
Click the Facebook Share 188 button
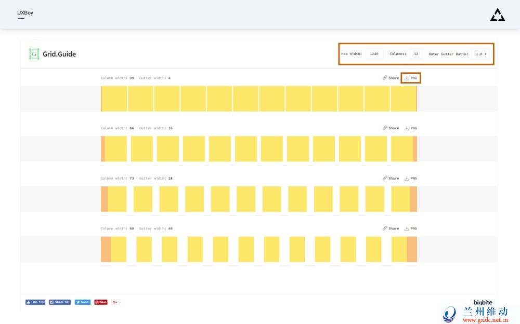60,302
